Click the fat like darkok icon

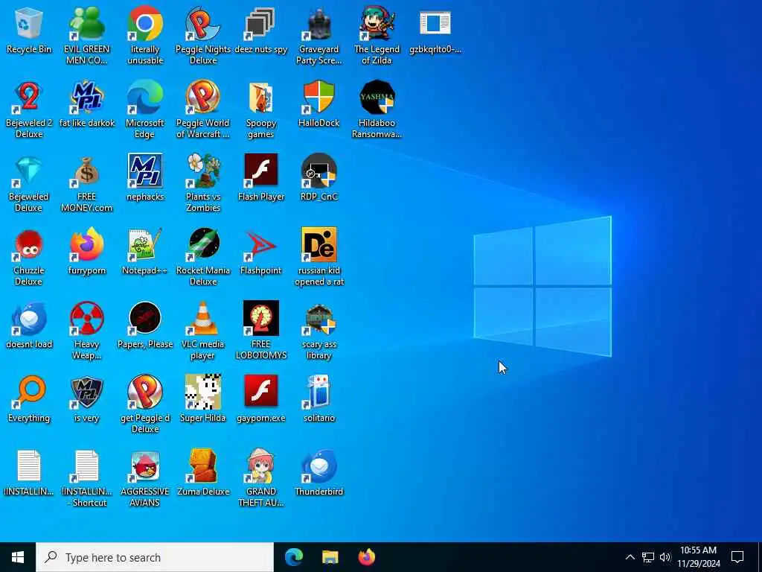[x=86, y=98]
